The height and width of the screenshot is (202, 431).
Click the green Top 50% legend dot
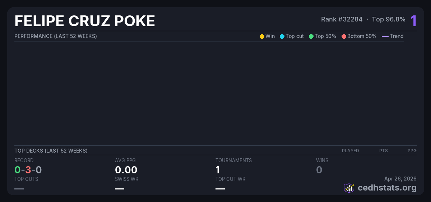[x=311, y=36]
